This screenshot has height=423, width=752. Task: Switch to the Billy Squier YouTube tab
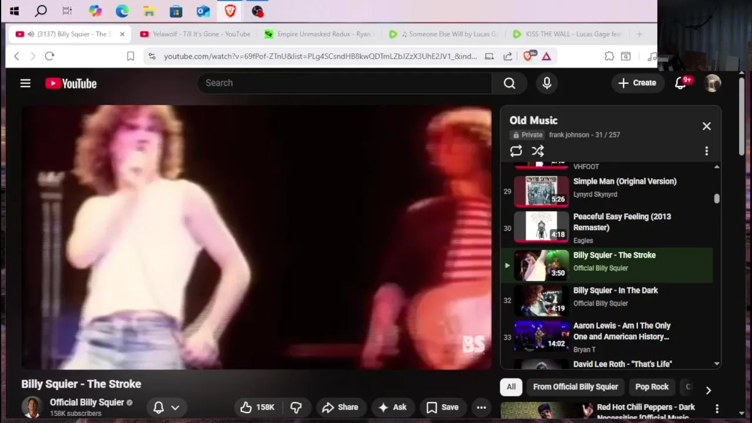point(69,34)
